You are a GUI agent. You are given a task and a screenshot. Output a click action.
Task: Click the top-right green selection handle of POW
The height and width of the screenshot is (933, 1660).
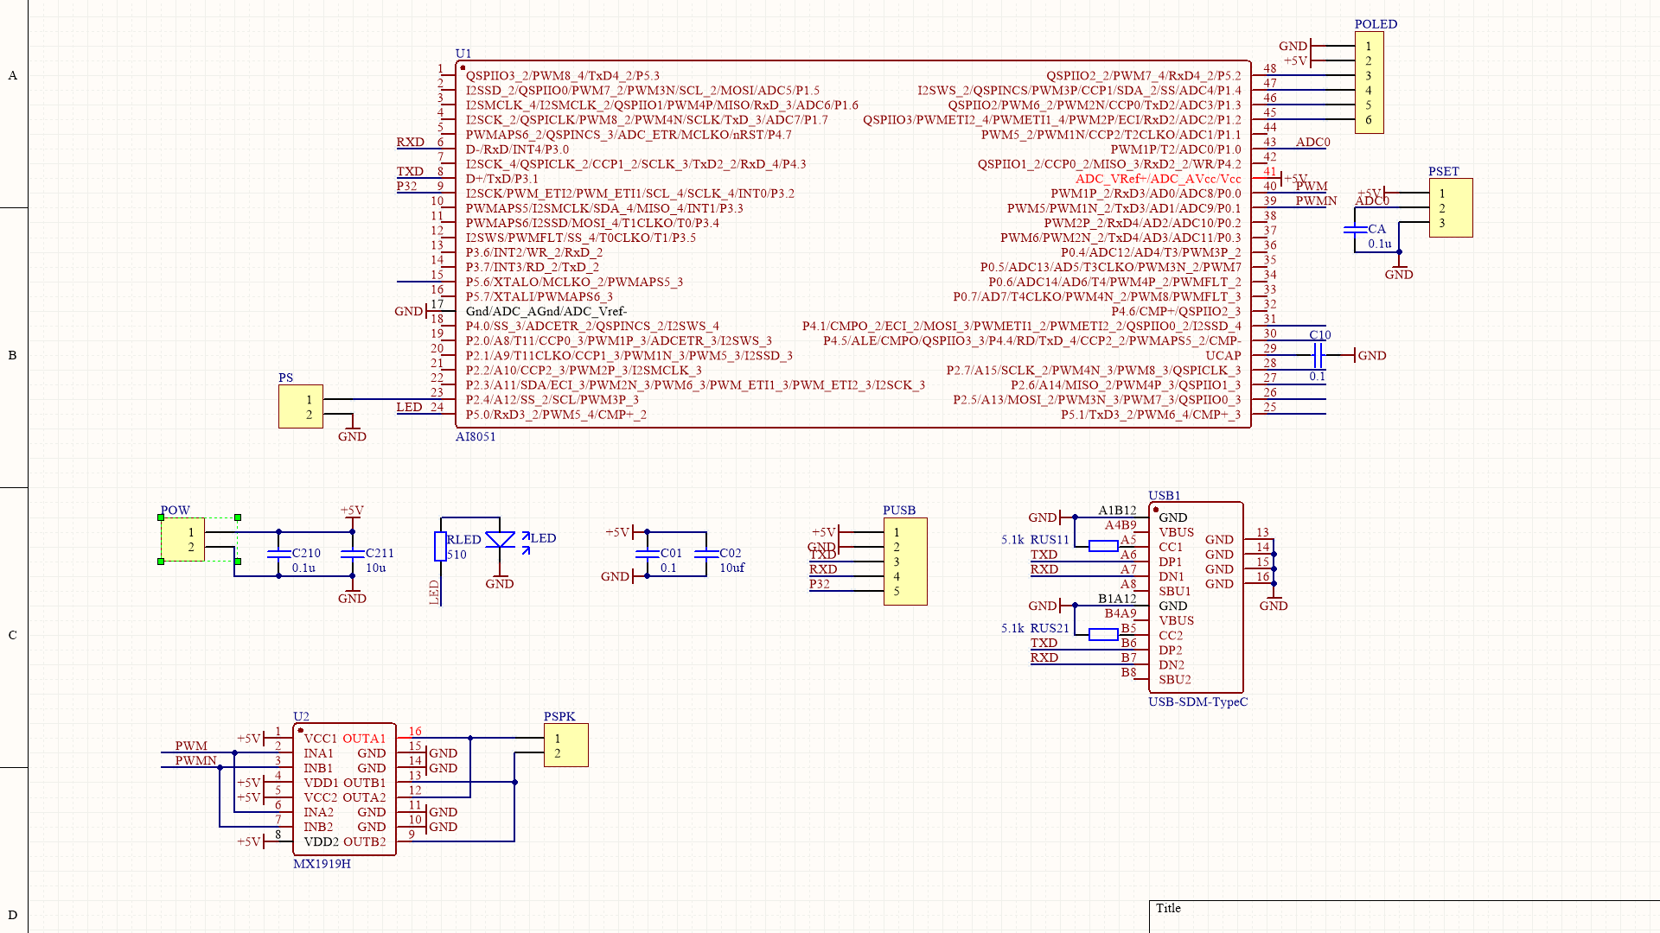(x=238, y=517)
